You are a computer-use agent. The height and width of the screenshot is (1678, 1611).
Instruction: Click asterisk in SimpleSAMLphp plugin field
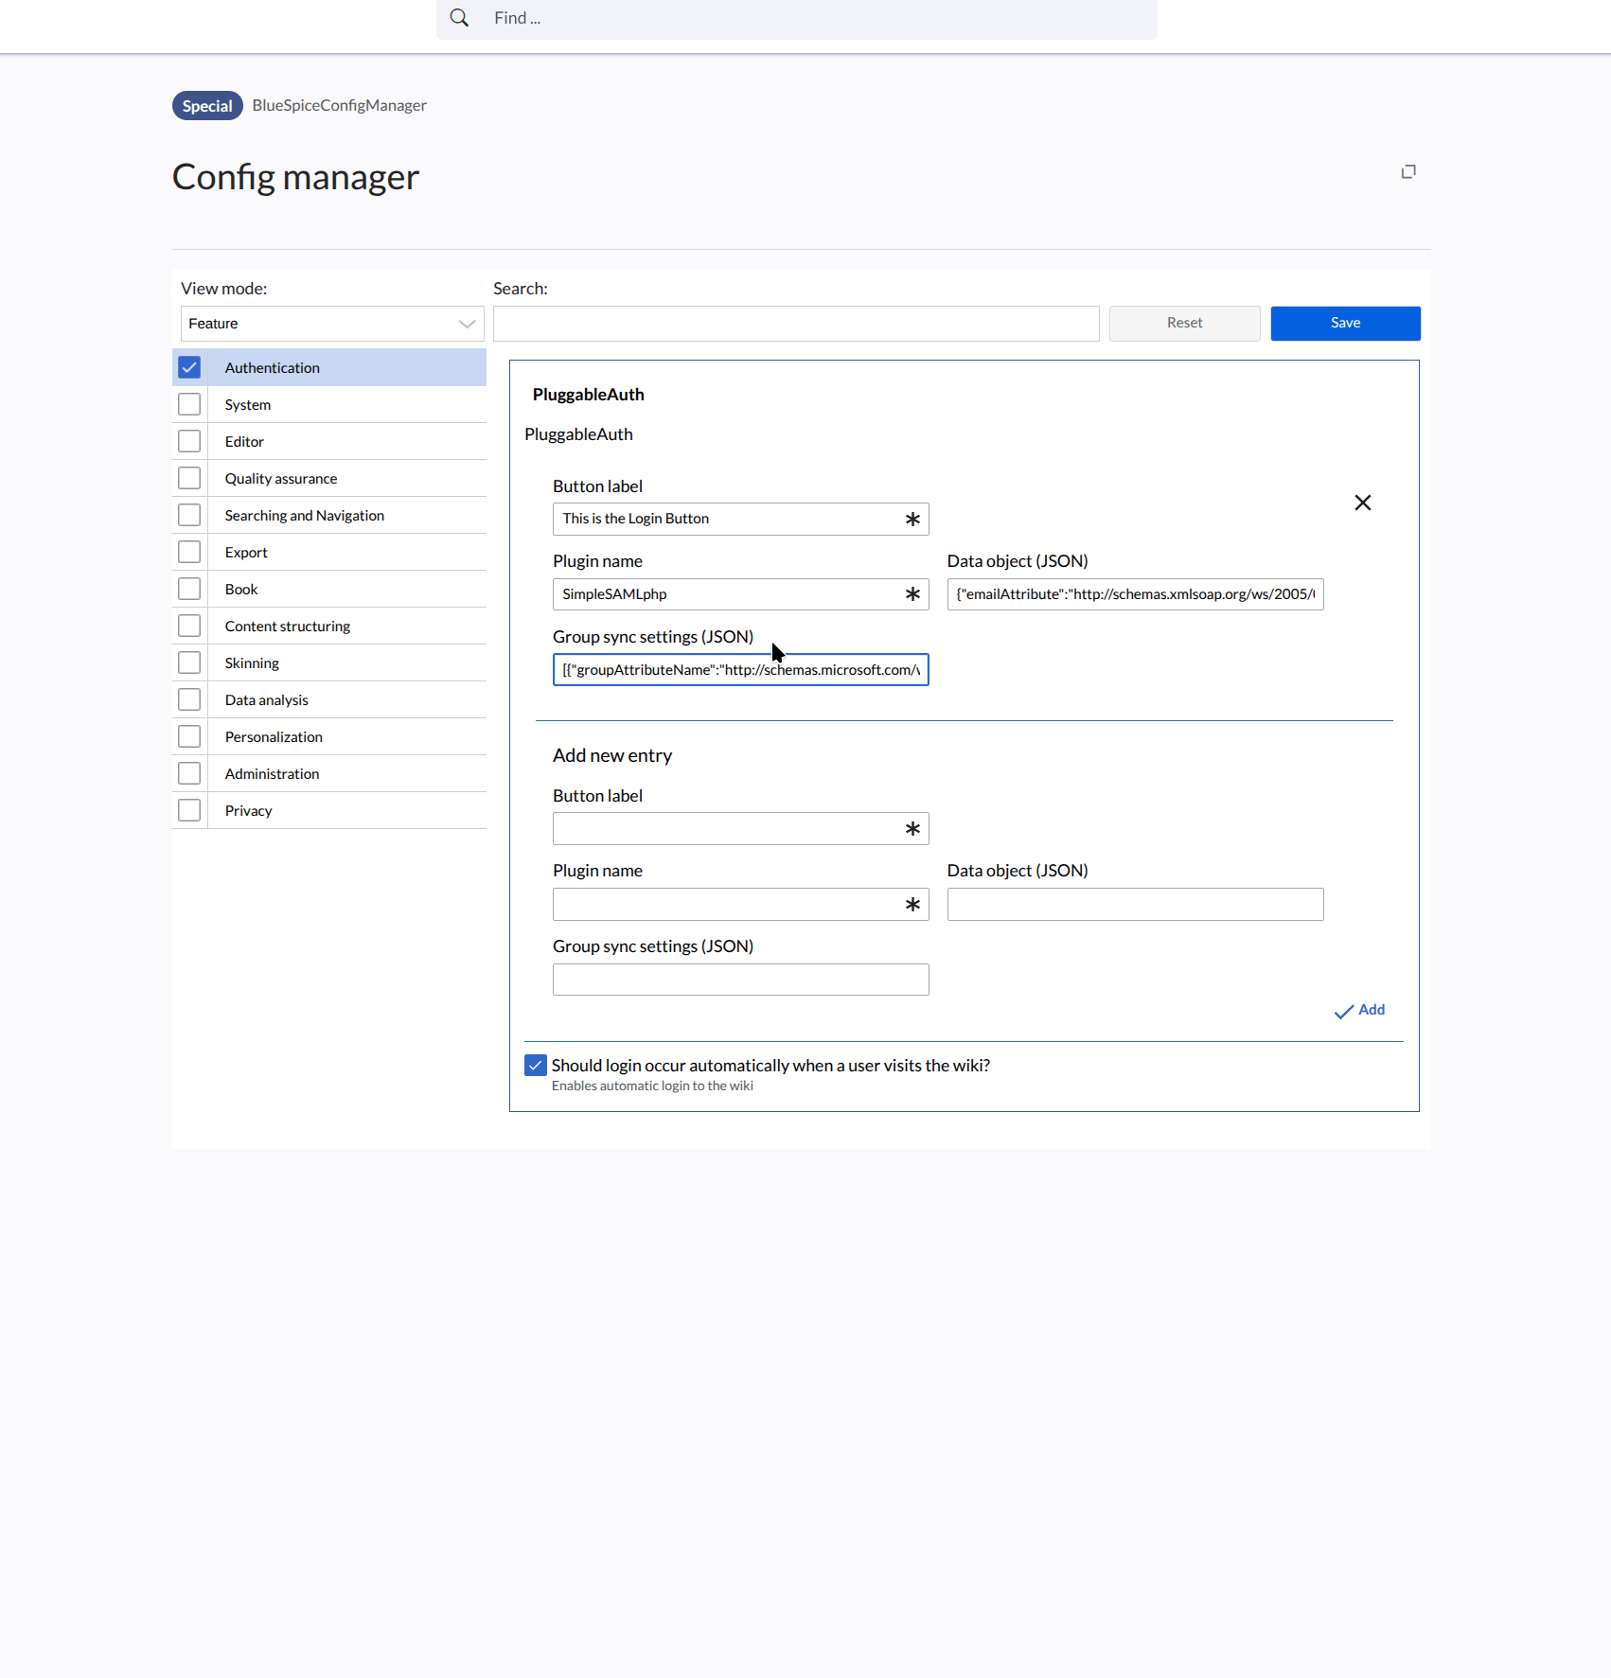point(912,594)
